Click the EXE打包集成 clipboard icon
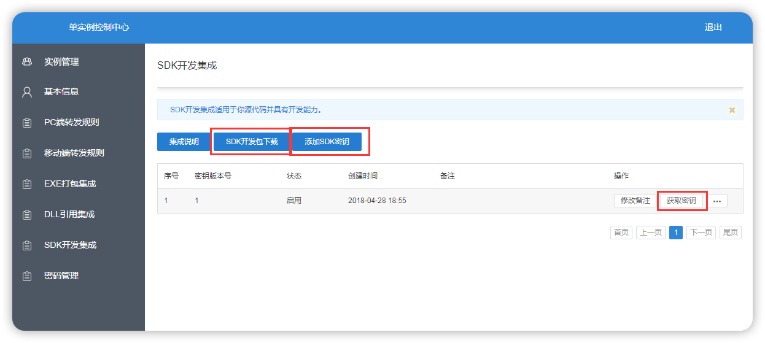Viewport: 765px width, 343px height. 27,184
